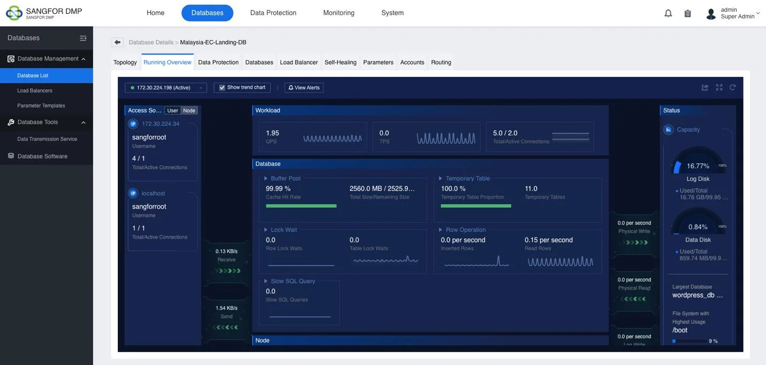Refresh the dashboard with reload icon

733,87
